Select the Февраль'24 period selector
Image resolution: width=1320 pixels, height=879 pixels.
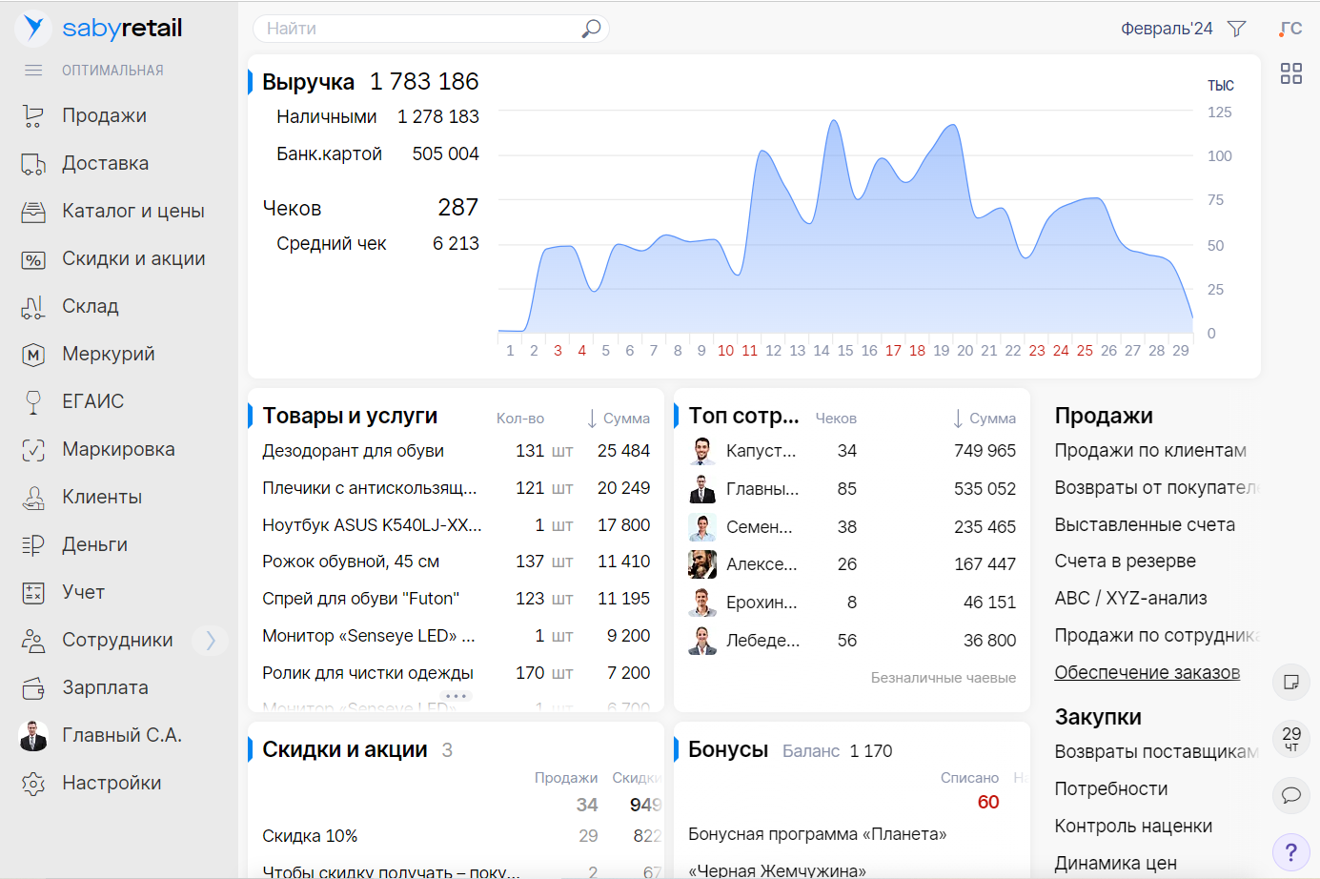[x=1166, y=29]
